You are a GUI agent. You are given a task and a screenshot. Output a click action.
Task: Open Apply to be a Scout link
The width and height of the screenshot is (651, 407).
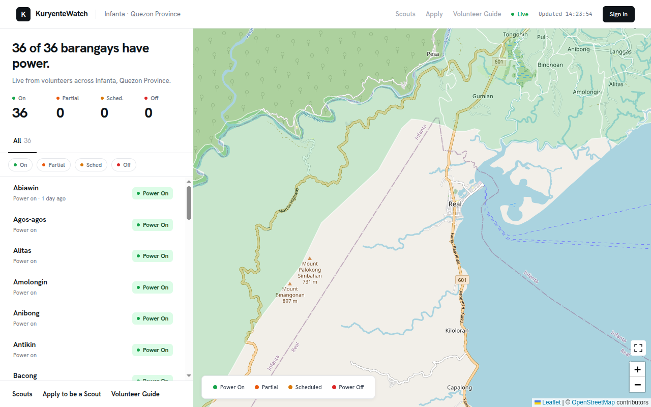(x=72, y=394)
